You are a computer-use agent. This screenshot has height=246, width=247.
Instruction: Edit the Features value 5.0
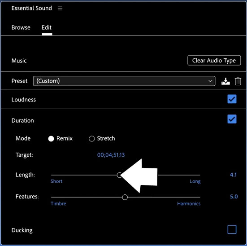pyautogui.click(x=234, y=197)
